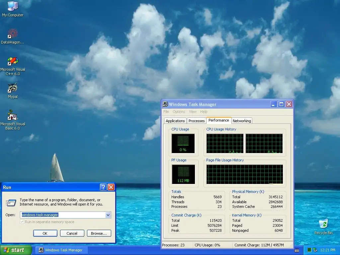Click the Run dialog program icon

[x=11, y=203]
